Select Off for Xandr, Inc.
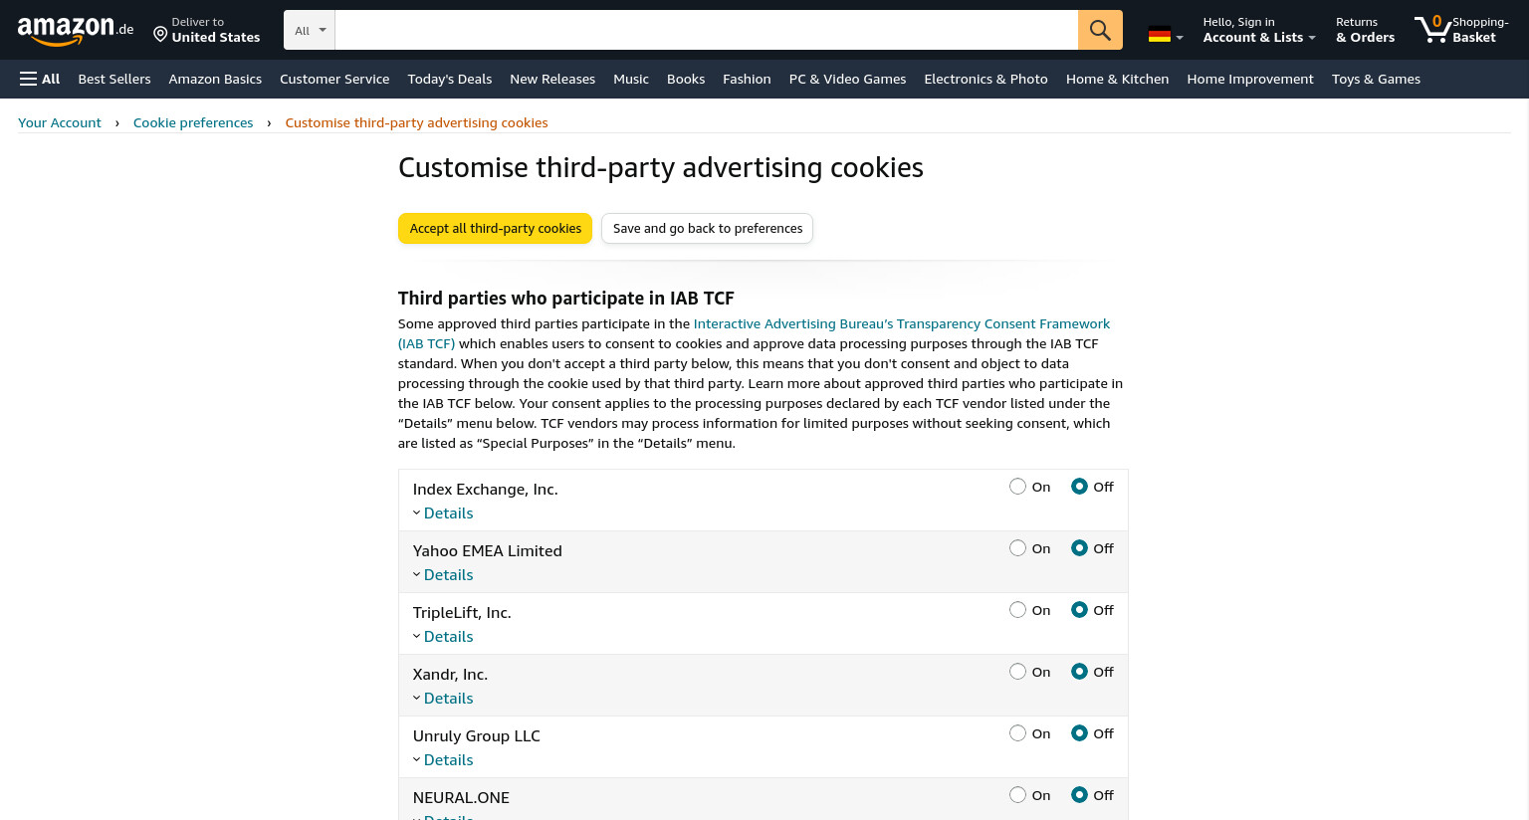The height and width of the screenshot is (820, 1529). pyautogui.click(x=1079, y=672)
